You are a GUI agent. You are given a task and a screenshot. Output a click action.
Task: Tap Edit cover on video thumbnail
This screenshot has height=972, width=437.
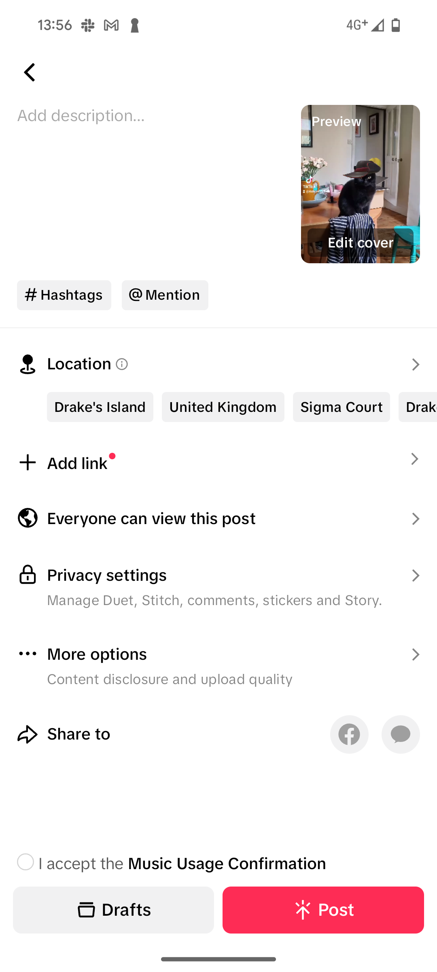click(x=360, y=243)
